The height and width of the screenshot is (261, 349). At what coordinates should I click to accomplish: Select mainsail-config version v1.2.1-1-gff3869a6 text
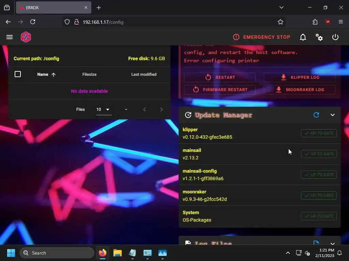click(203, 178)
